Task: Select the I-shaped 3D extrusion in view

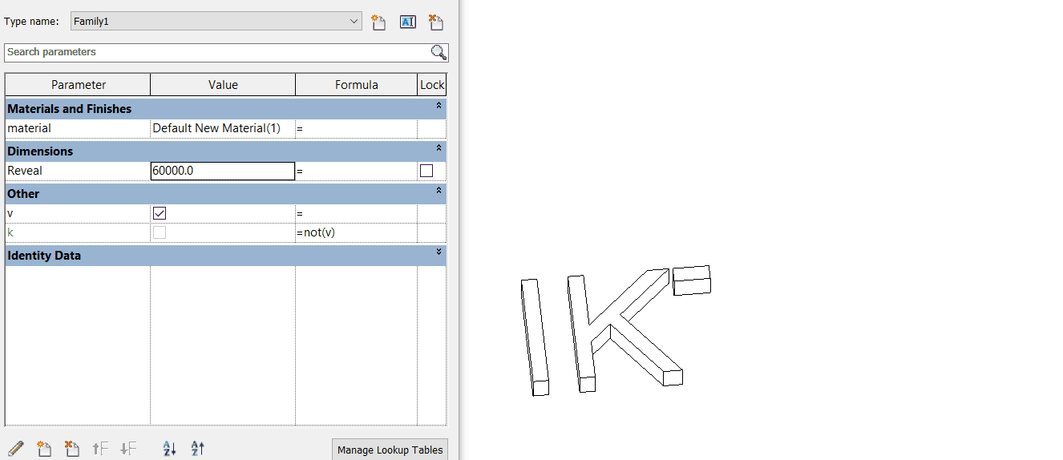Action: (534, 337)
